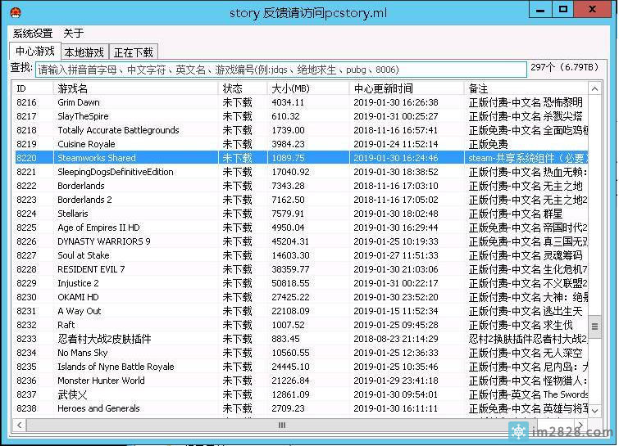Open the 系统设置 menu
The image size is (619, 446).
coord(32,34)
